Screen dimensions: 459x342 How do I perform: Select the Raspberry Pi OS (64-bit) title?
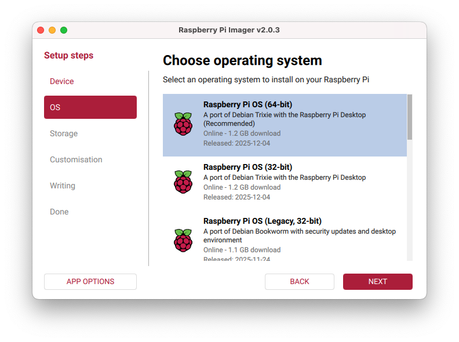click(247, 105)
